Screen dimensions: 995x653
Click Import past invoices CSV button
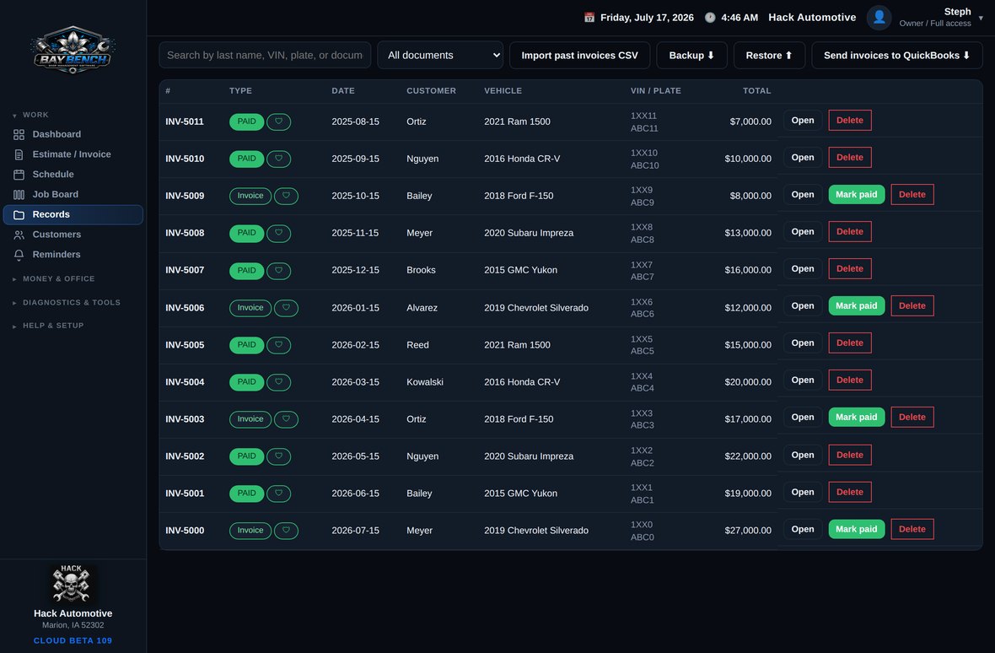(x=579, y=55)
